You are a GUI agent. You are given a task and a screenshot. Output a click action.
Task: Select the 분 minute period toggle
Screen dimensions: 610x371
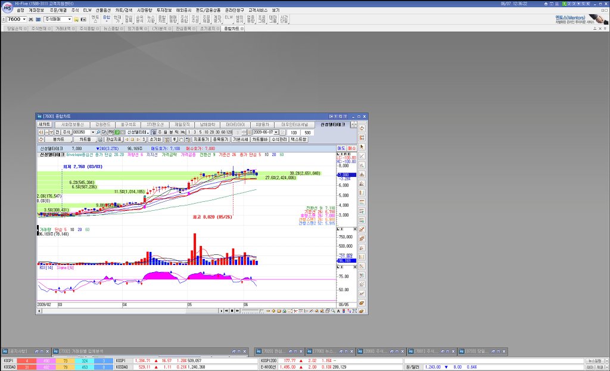pos(171,133)
